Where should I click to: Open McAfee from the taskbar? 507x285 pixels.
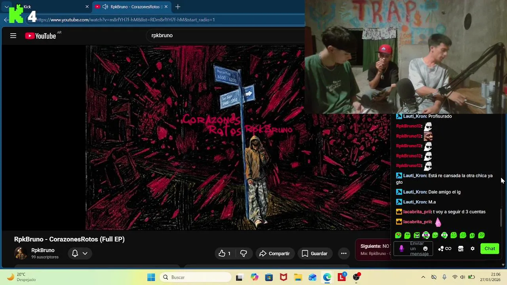pyautogui.click(x=284, y=277)
